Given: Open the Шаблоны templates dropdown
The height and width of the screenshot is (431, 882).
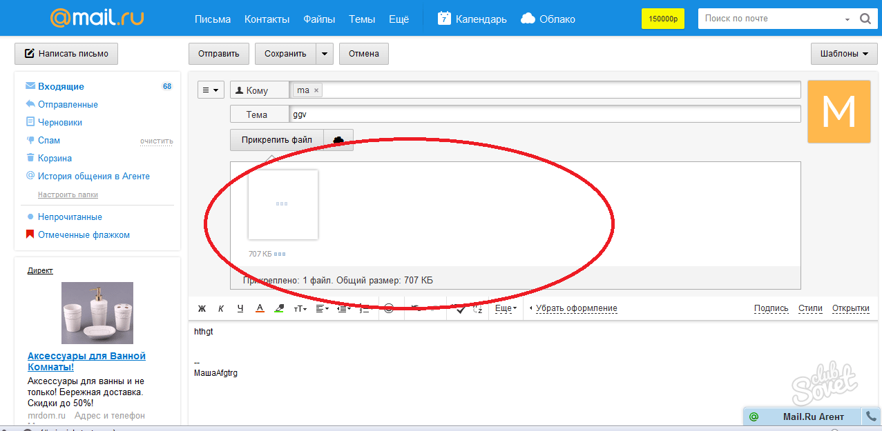Looking at the screenshot, I should click(844, 54).
